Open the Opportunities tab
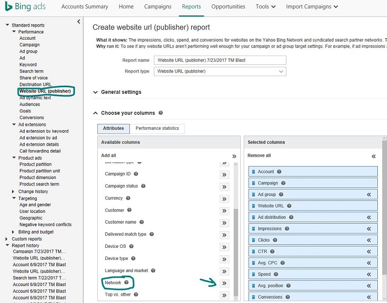Image resolution: width=387 pixels, height=303 pixels. pos(228,7)
